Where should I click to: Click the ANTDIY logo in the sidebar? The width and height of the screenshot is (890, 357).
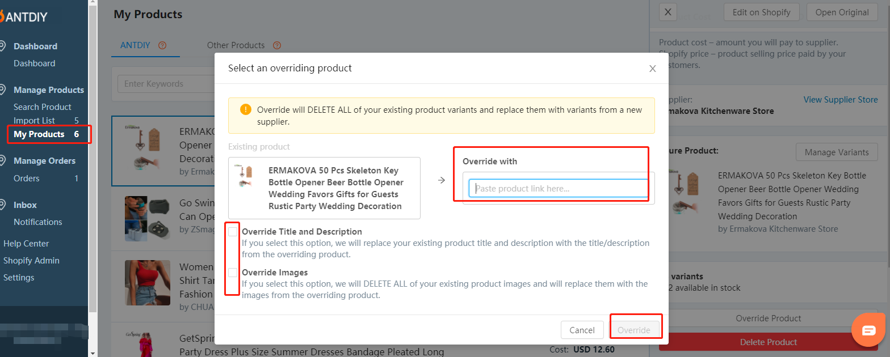pyautogui.click(x=24, y=17)
